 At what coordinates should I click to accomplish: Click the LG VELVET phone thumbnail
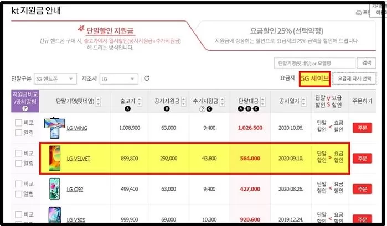(x=55, y=159)
